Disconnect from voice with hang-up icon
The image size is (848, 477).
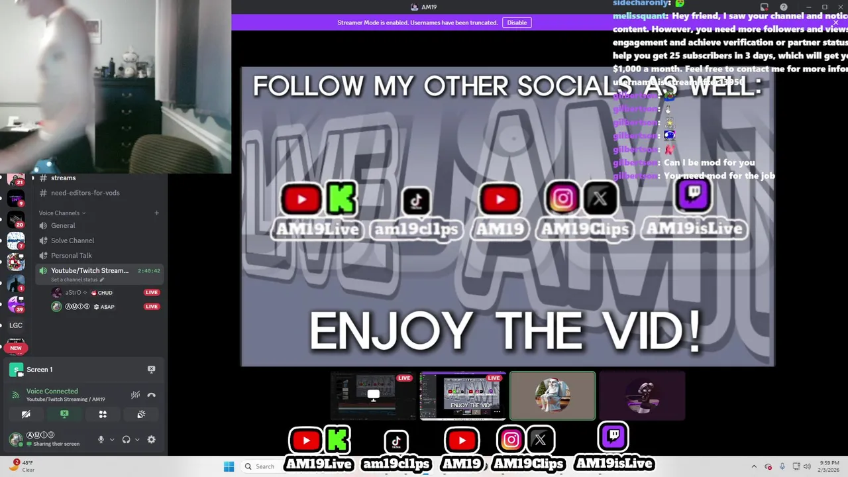click(151, 395)
